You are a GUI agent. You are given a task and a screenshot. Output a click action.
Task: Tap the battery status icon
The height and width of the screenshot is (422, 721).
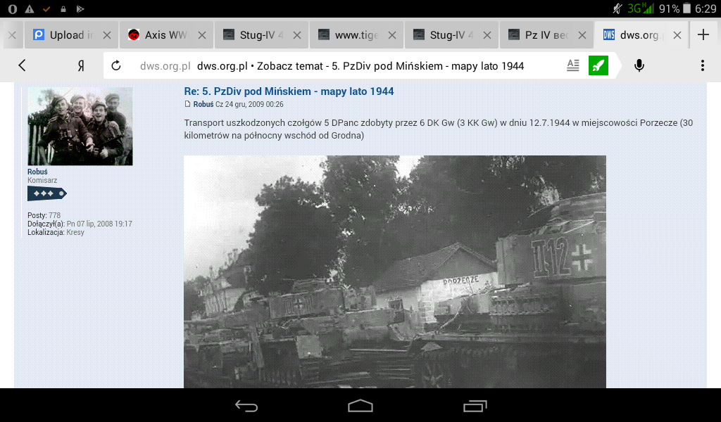click(x=687, y=8)
